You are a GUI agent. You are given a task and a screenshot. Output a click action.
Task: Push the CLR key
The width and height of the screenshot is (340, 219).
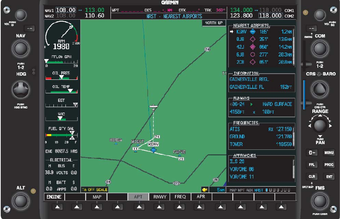pyautogui.click(x=312, y=176)
